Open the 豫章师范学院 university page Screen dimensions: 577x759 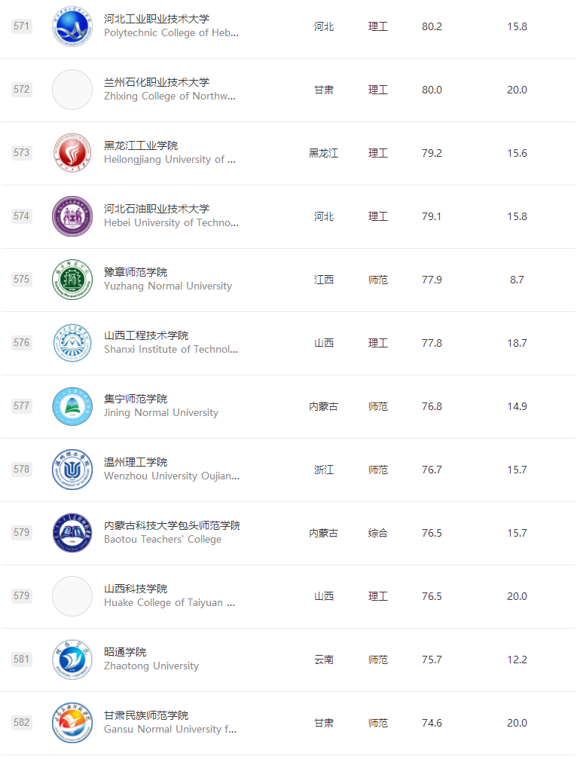(136, 272)
